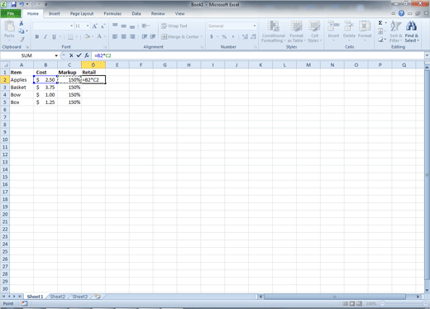Switch to the Sheet2 worksheet tab
The image size is (430, 309).
point(57,297)
